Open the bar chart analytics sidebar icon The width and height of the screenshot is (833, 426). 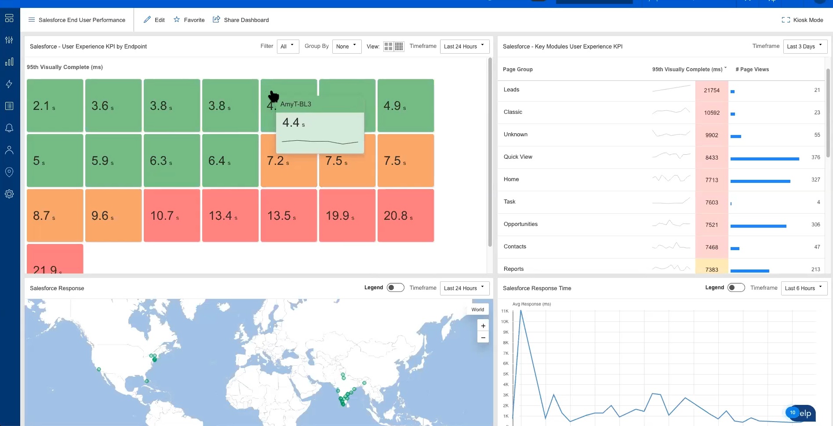[x=9, y=62]
